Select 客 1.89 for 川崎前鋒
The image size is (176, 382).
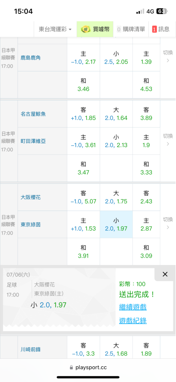click(x=146, y=349)
